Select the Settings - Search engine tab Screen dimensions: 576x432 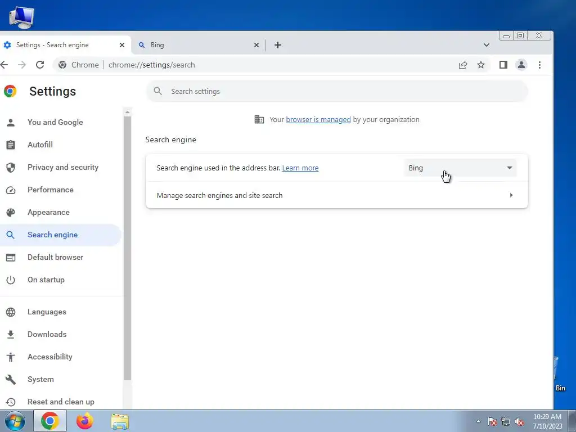click(64, 45)
